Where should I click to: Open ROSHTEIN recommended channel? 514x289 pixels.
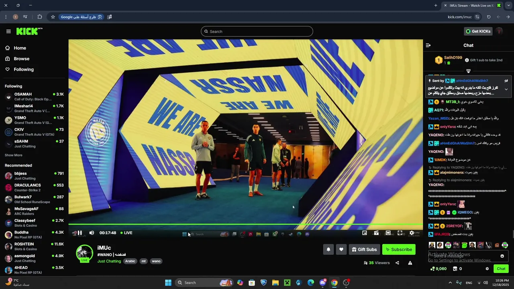pos(34,246)
